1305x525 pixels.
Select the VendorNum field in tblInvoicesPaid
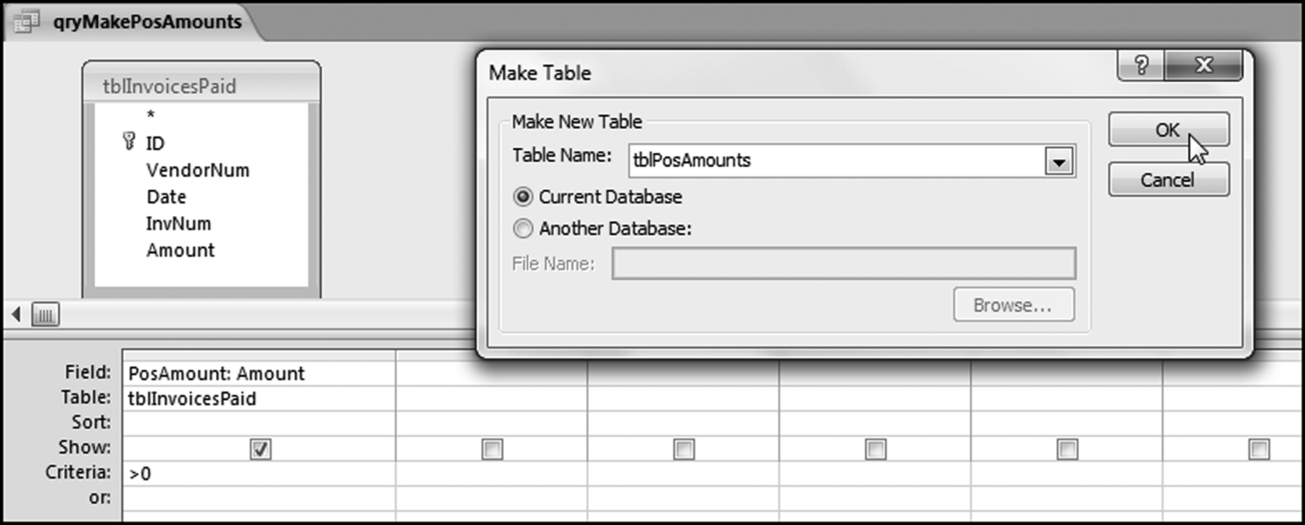[197, 170]
